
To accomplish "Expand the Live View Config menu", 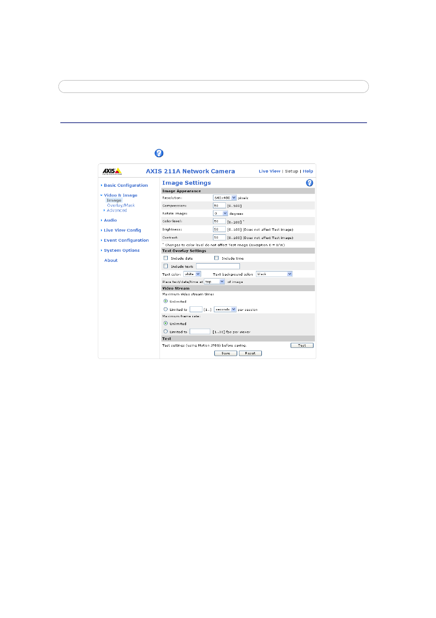I will coord(122,230).
